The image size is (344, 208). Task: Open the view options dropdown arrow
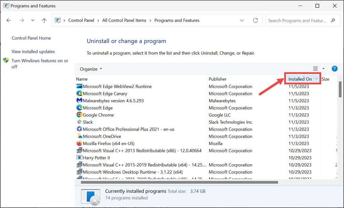tap(324, 69)
